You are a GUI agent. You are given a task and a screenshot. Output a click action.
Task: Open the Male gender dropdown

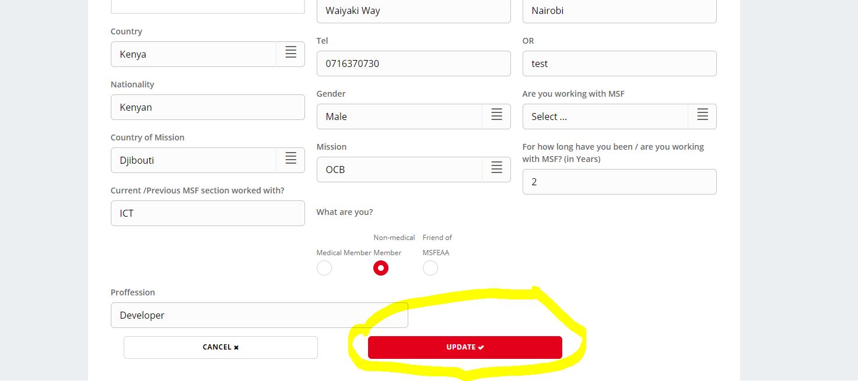(x=414, y=117)
